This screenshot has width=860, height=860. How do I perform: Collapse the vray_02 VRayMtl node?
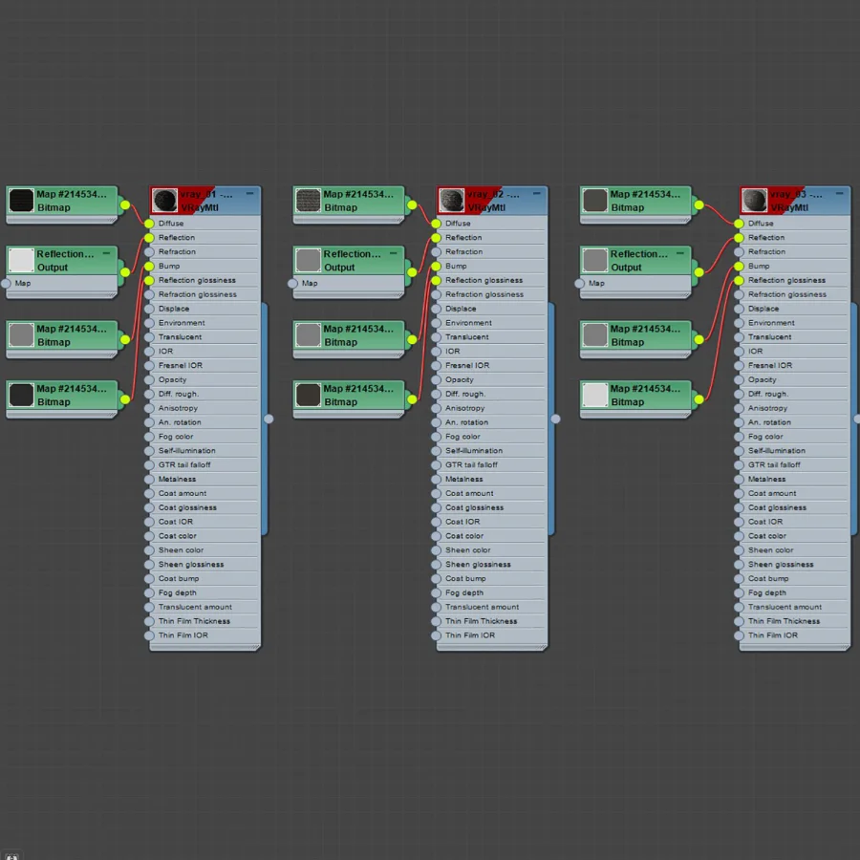pyautogui.click(x=537, y=194)
